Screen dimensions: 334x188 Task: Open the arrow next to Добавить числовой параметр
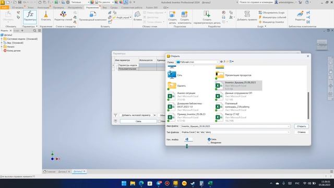click(x=154, y=115)
